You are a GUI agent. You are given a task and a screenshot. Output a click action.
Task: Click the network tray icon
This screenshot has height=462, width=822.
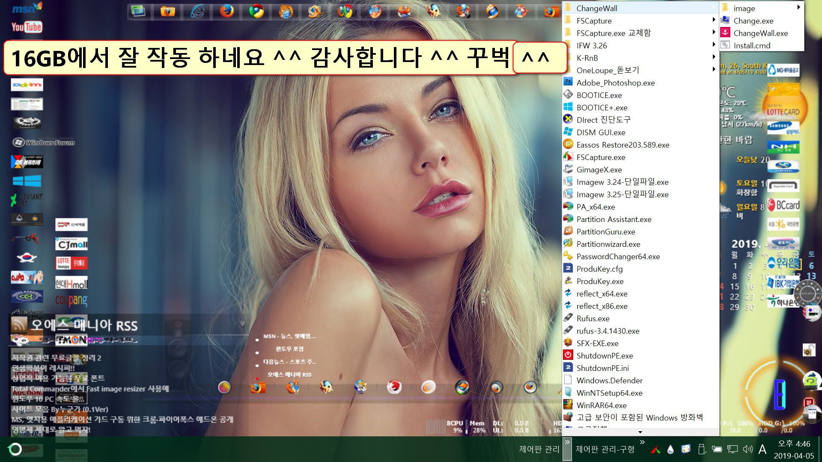click(733, 449)
